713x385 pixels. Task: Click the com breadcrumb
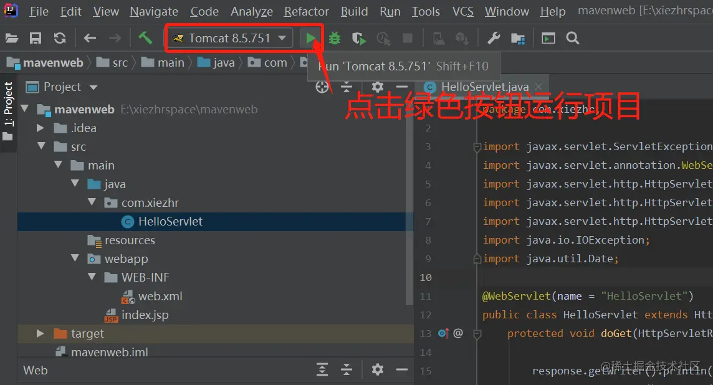(267, 63)
